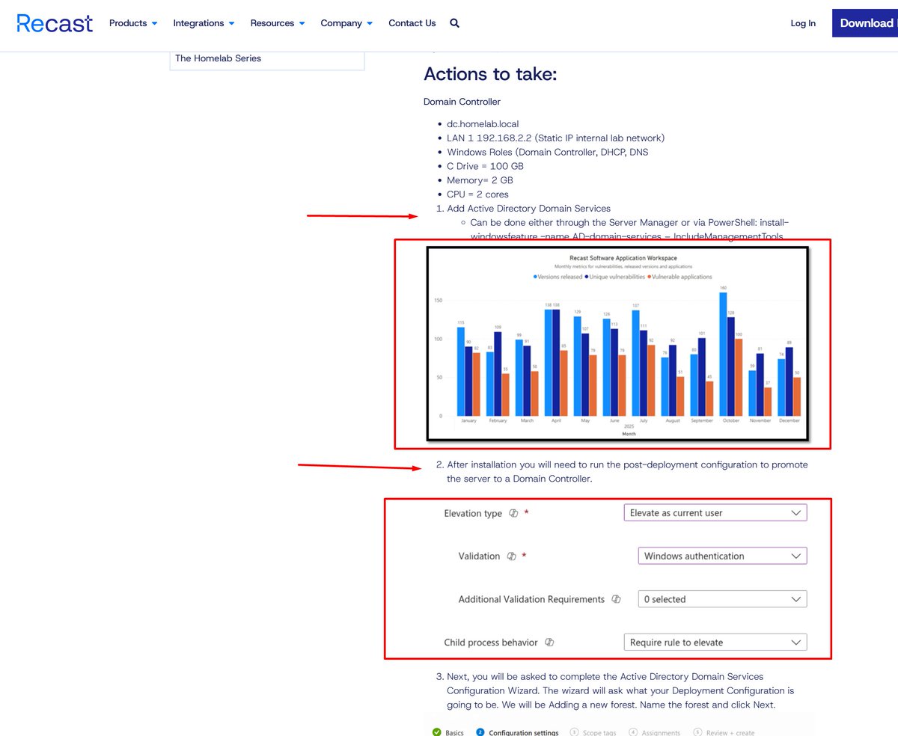
Task: Click the Elevation type label
Action: pyautogui.click(x=473, y=513)
